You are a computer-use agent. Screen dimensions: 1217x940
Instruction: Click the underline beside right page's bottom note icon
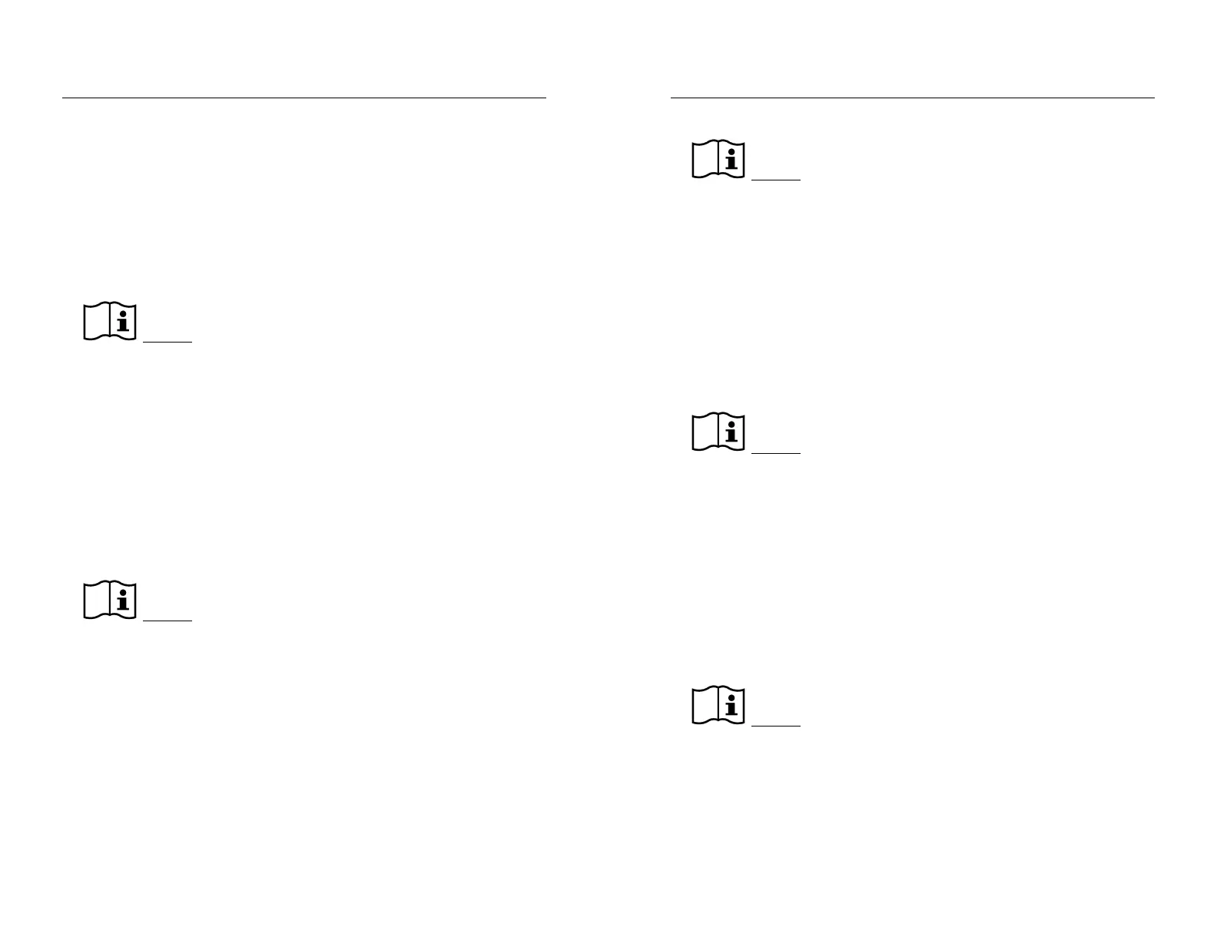coord(775,725)
